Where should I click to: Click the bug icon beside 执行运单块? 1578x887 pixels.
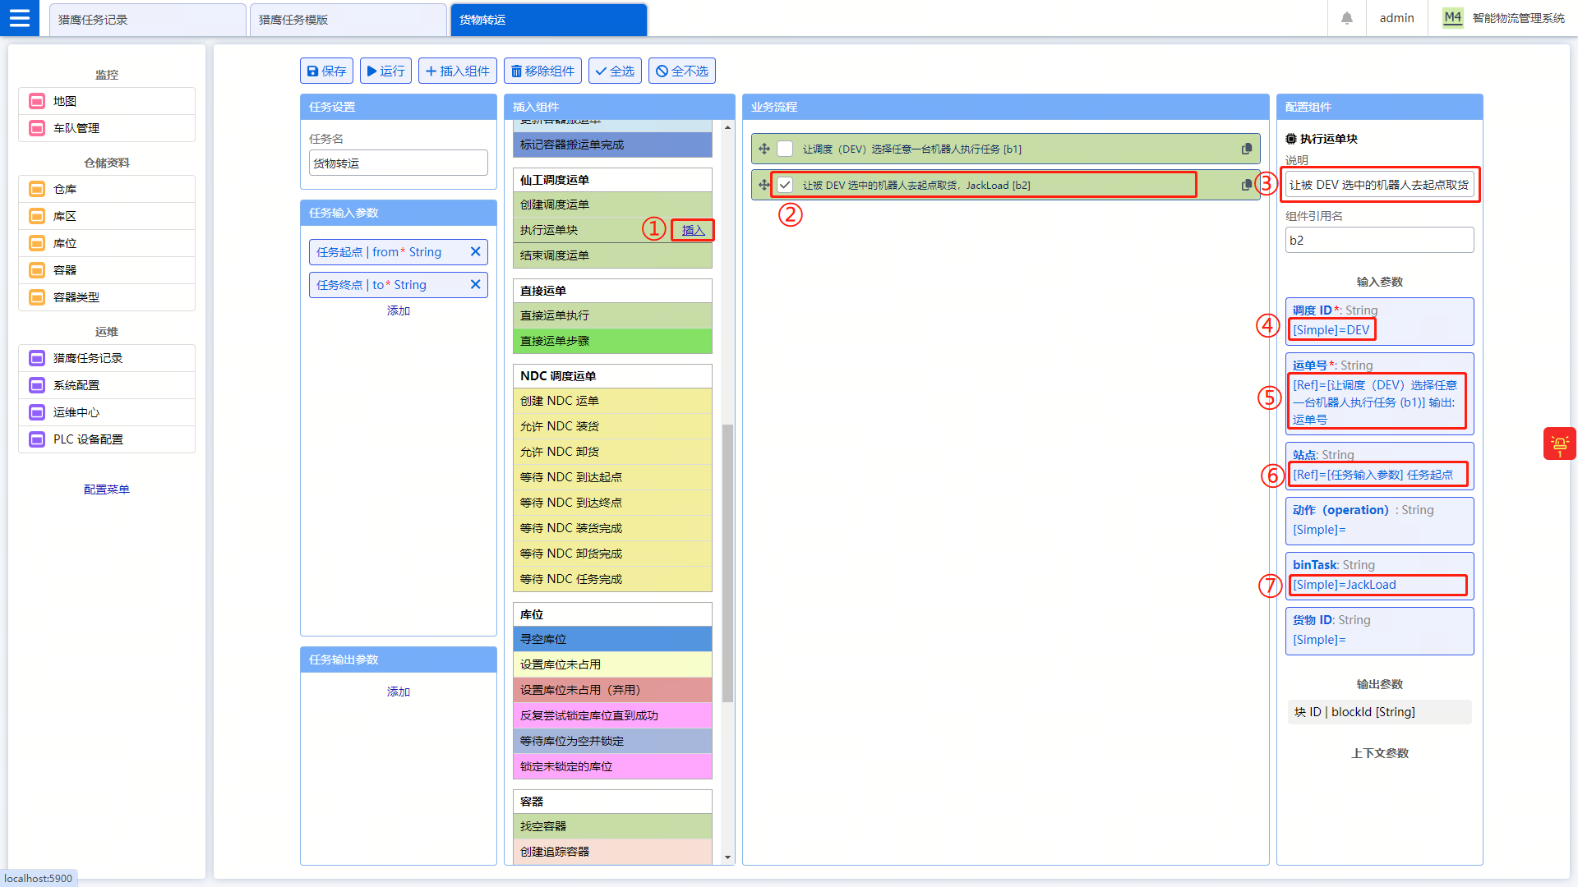point(1291,139)
